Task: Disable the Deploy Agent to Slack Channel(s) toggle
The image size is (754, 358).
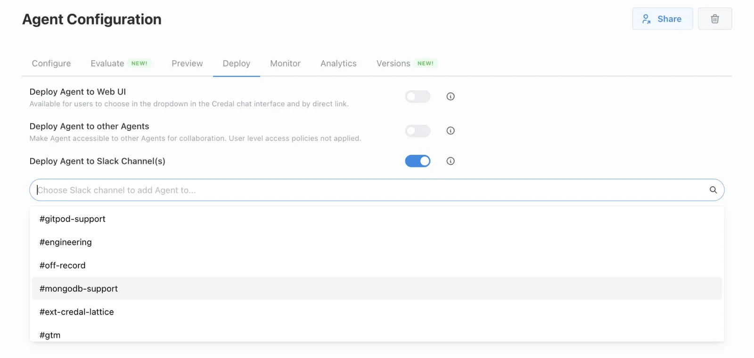Action: point(418,161)
